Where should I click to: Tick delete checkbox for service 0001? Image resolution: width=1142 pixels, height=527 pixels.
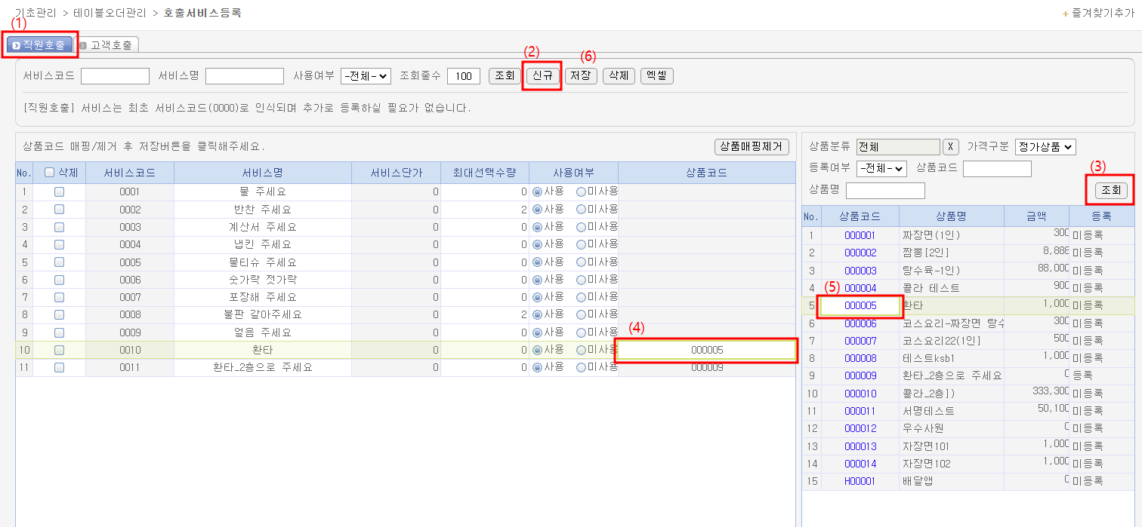click(x=59, y=191)
